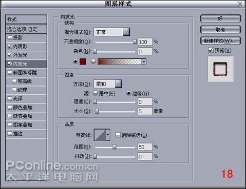Click the 不透明度 value field 100
Image resolution: width=246 pixels, height=189 pixels.
(145, 41)
